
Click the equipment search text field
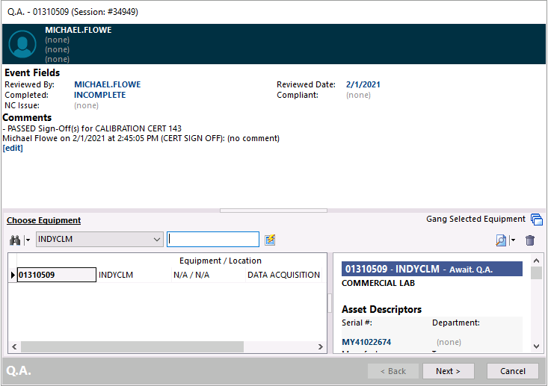pos(213,240)
